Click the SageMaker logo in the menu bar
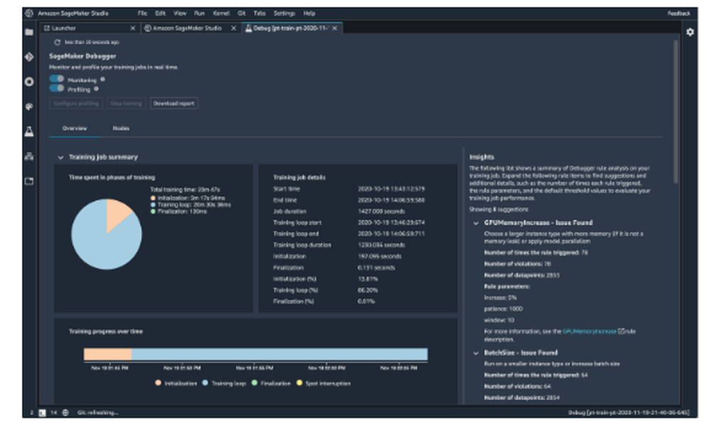This screenshot has height=429, width=711. click(29, 13)
